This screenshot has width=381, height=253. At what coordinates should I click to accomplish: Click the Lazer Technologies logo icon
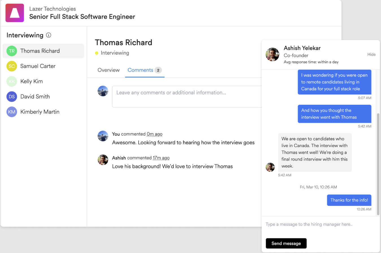[x=15, y=13]
